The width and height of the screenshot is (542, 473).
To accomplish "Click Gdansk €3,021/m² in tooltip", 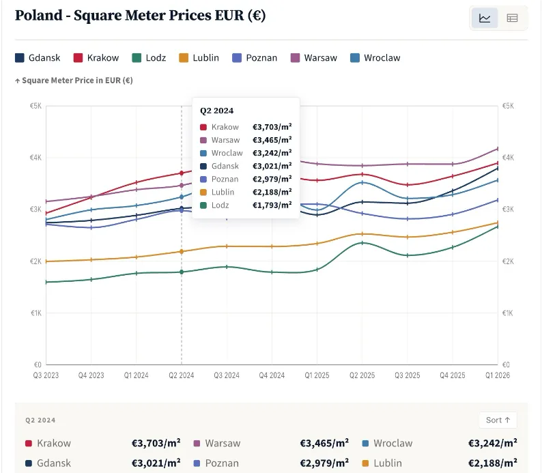I will pyautogui.click(x=246, y=166).
